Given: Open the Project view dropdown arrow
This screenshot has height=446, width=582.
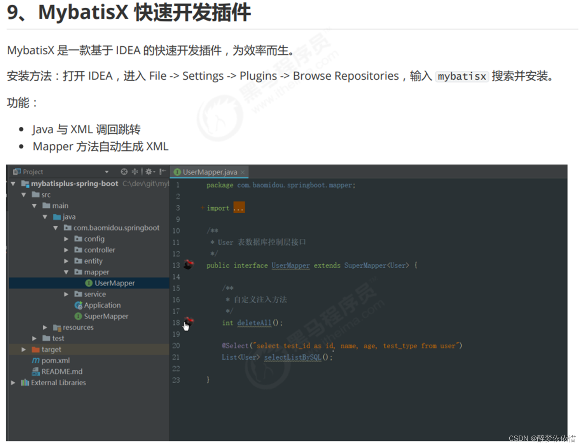Looking at the screenshot, I should (x=107, y=172).
